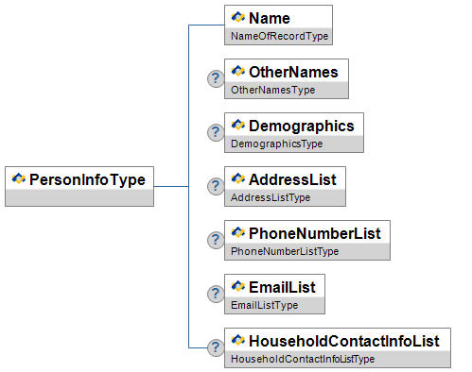
Task: Click the HouseholdContactInfoList element icon
Action: click(237, 340)
